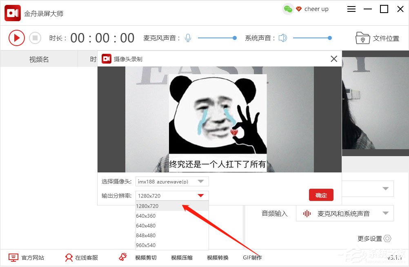Viewport: 409px width, 267px height.
Task: Open the hamburger menu
Action: (351, 9)
